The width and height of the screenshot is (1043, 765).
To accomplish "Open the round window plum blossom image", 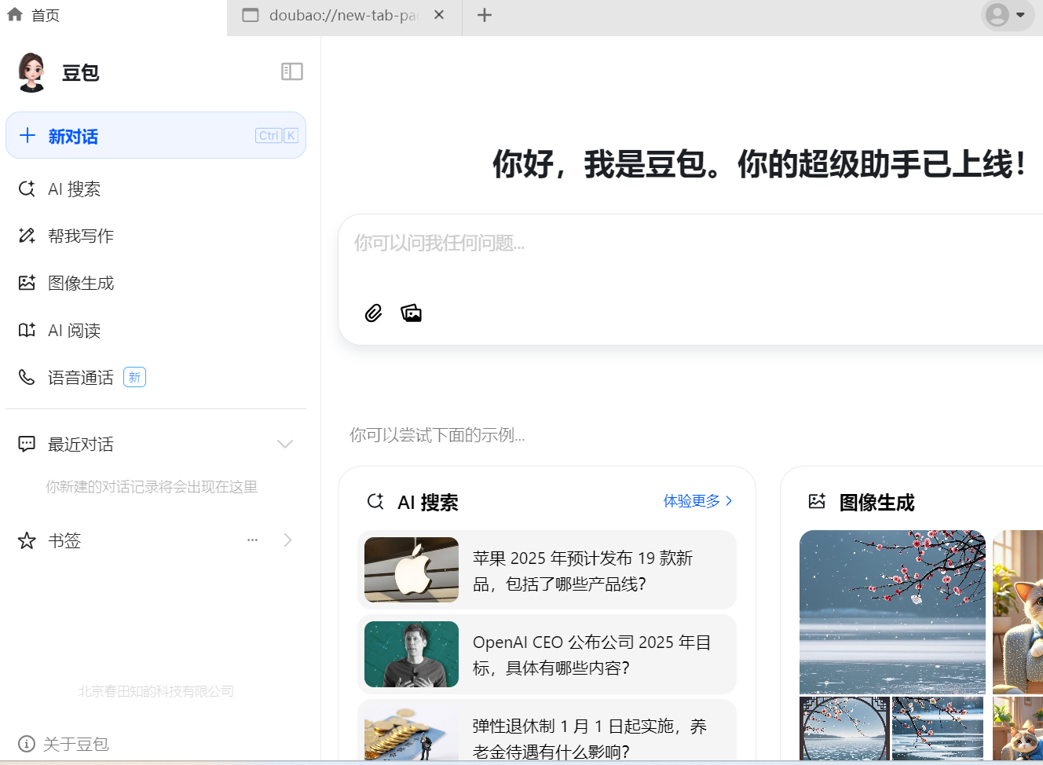I will [844, 728].
